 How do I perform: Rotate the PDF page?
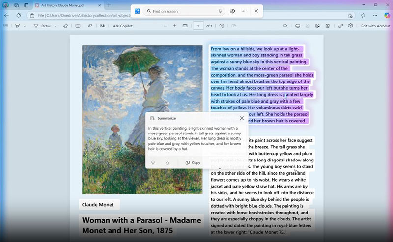coord(222,26)
